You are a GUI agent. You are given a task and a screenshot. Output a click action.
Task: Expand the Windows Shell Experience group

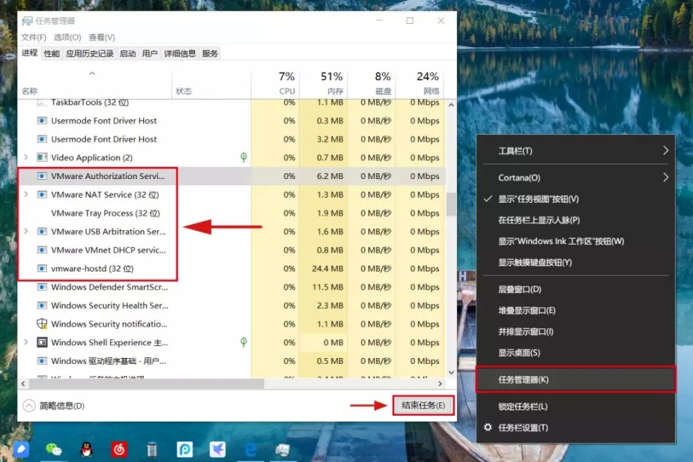coord(26,342)
